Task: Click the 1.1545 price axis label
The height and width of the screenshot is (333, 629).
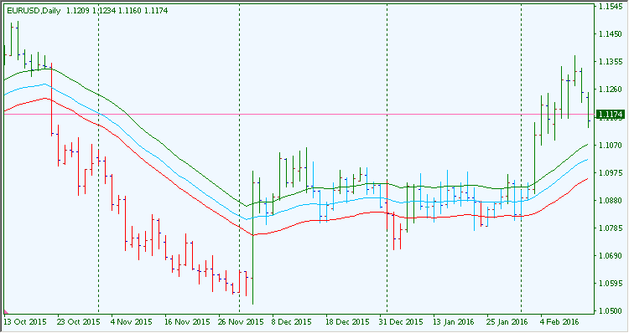Action: click(611, 8)
